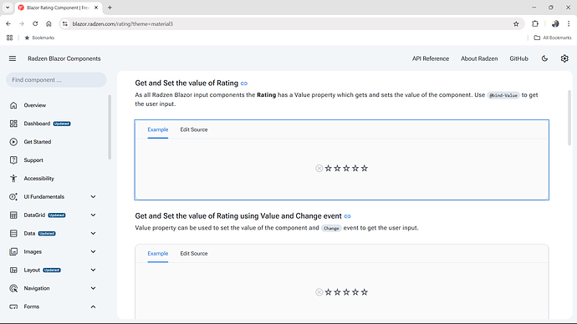Switch to Blazor Rating Component browser tab

pyautogui.click(x=59, y=8)
